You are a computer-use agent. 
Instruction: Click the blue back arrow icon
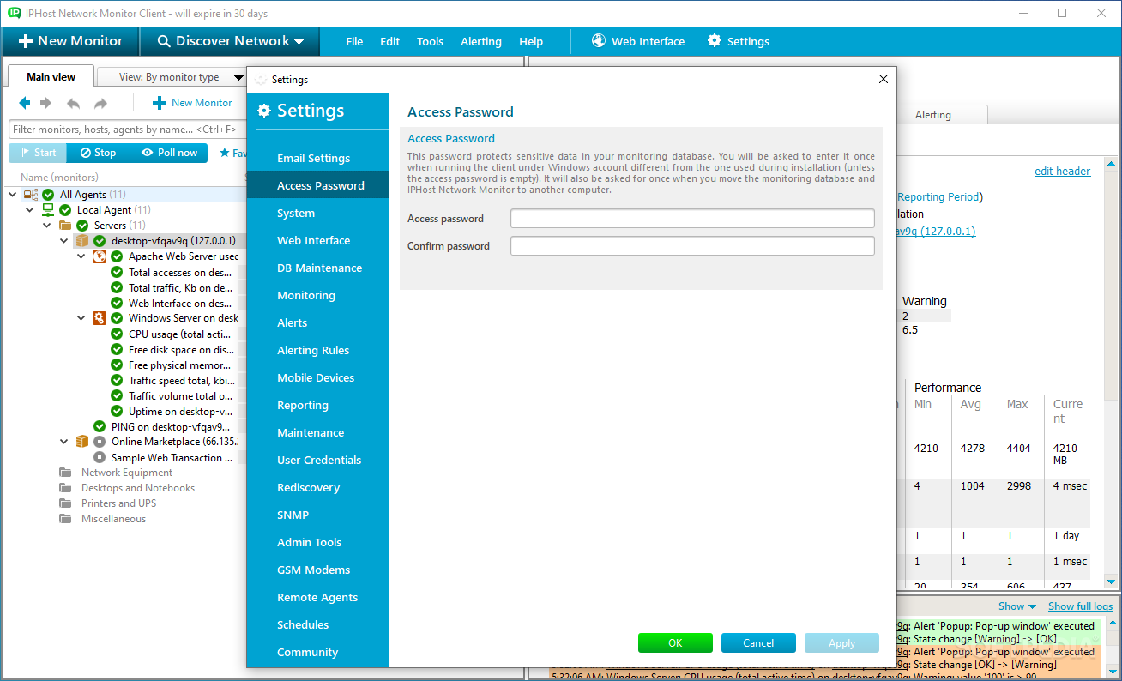tap(24, 103)
